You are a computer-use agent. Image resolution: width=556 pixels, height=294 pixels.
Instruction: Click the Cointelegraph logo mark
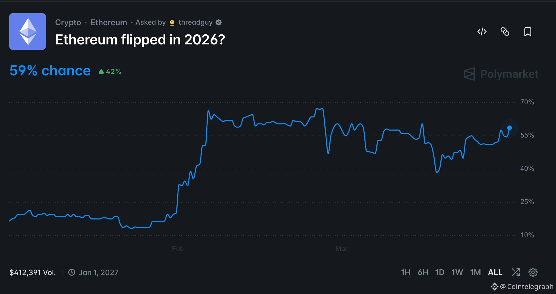(495, 286)
